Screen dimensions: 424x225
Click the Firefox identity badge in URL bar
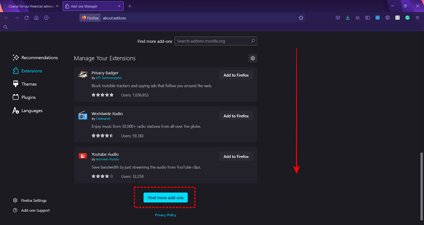pos(90,18)
